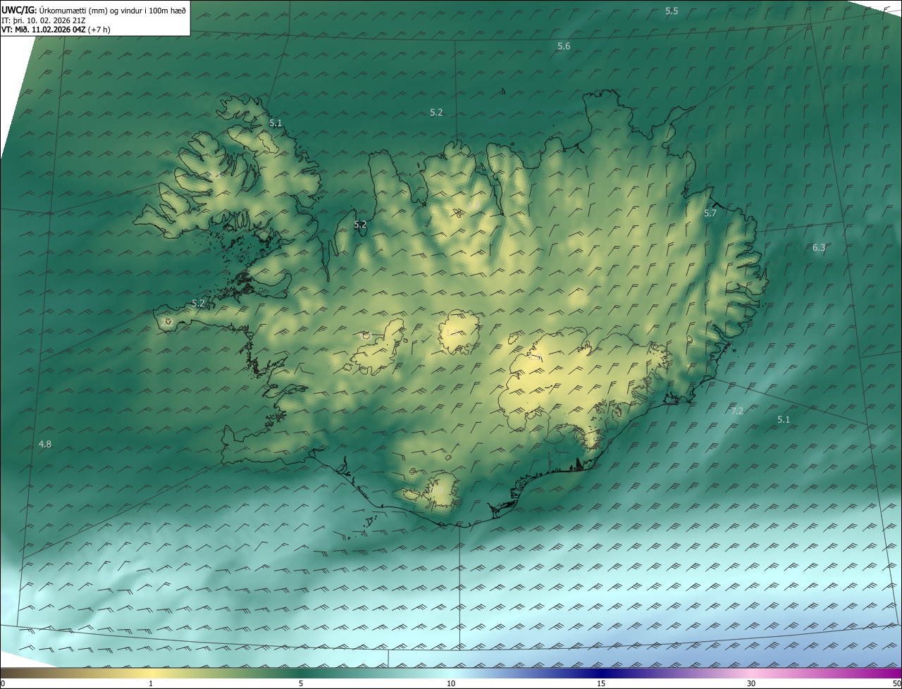Click the 5.1 label on the Westfjords peninsula

[x=276, y=123]
